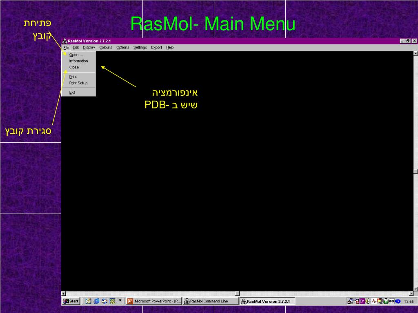Restore the RasMol window size
This screenshot has height=313, width=418.
pos(408,41)
